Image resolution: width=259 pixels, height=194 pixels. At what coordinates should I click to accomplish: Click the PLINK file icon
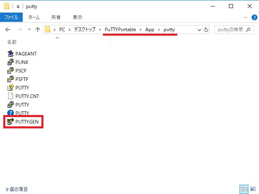click(x=11, y=62)
